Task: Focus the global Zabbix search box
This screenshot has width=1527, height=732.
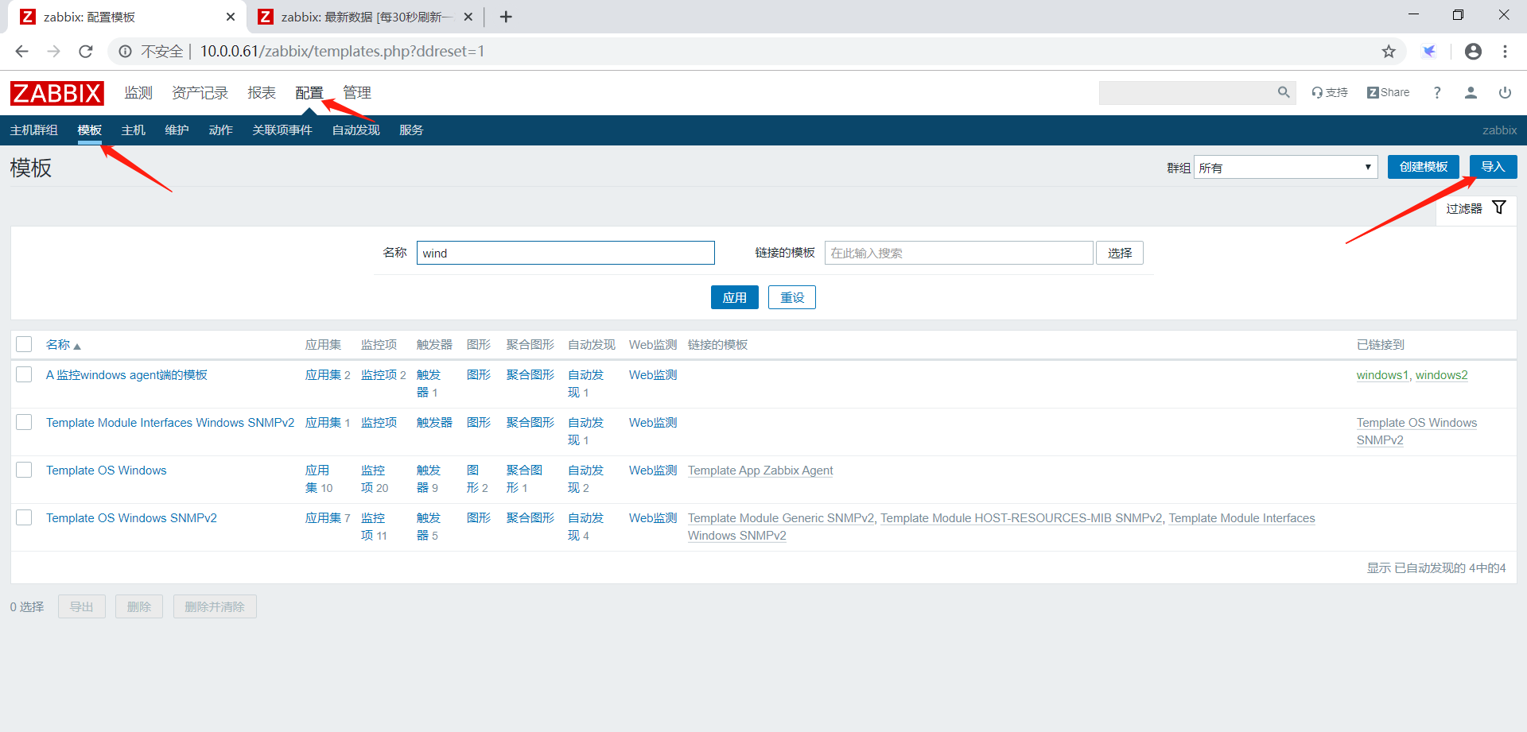Action: [x=1187, y=92]
